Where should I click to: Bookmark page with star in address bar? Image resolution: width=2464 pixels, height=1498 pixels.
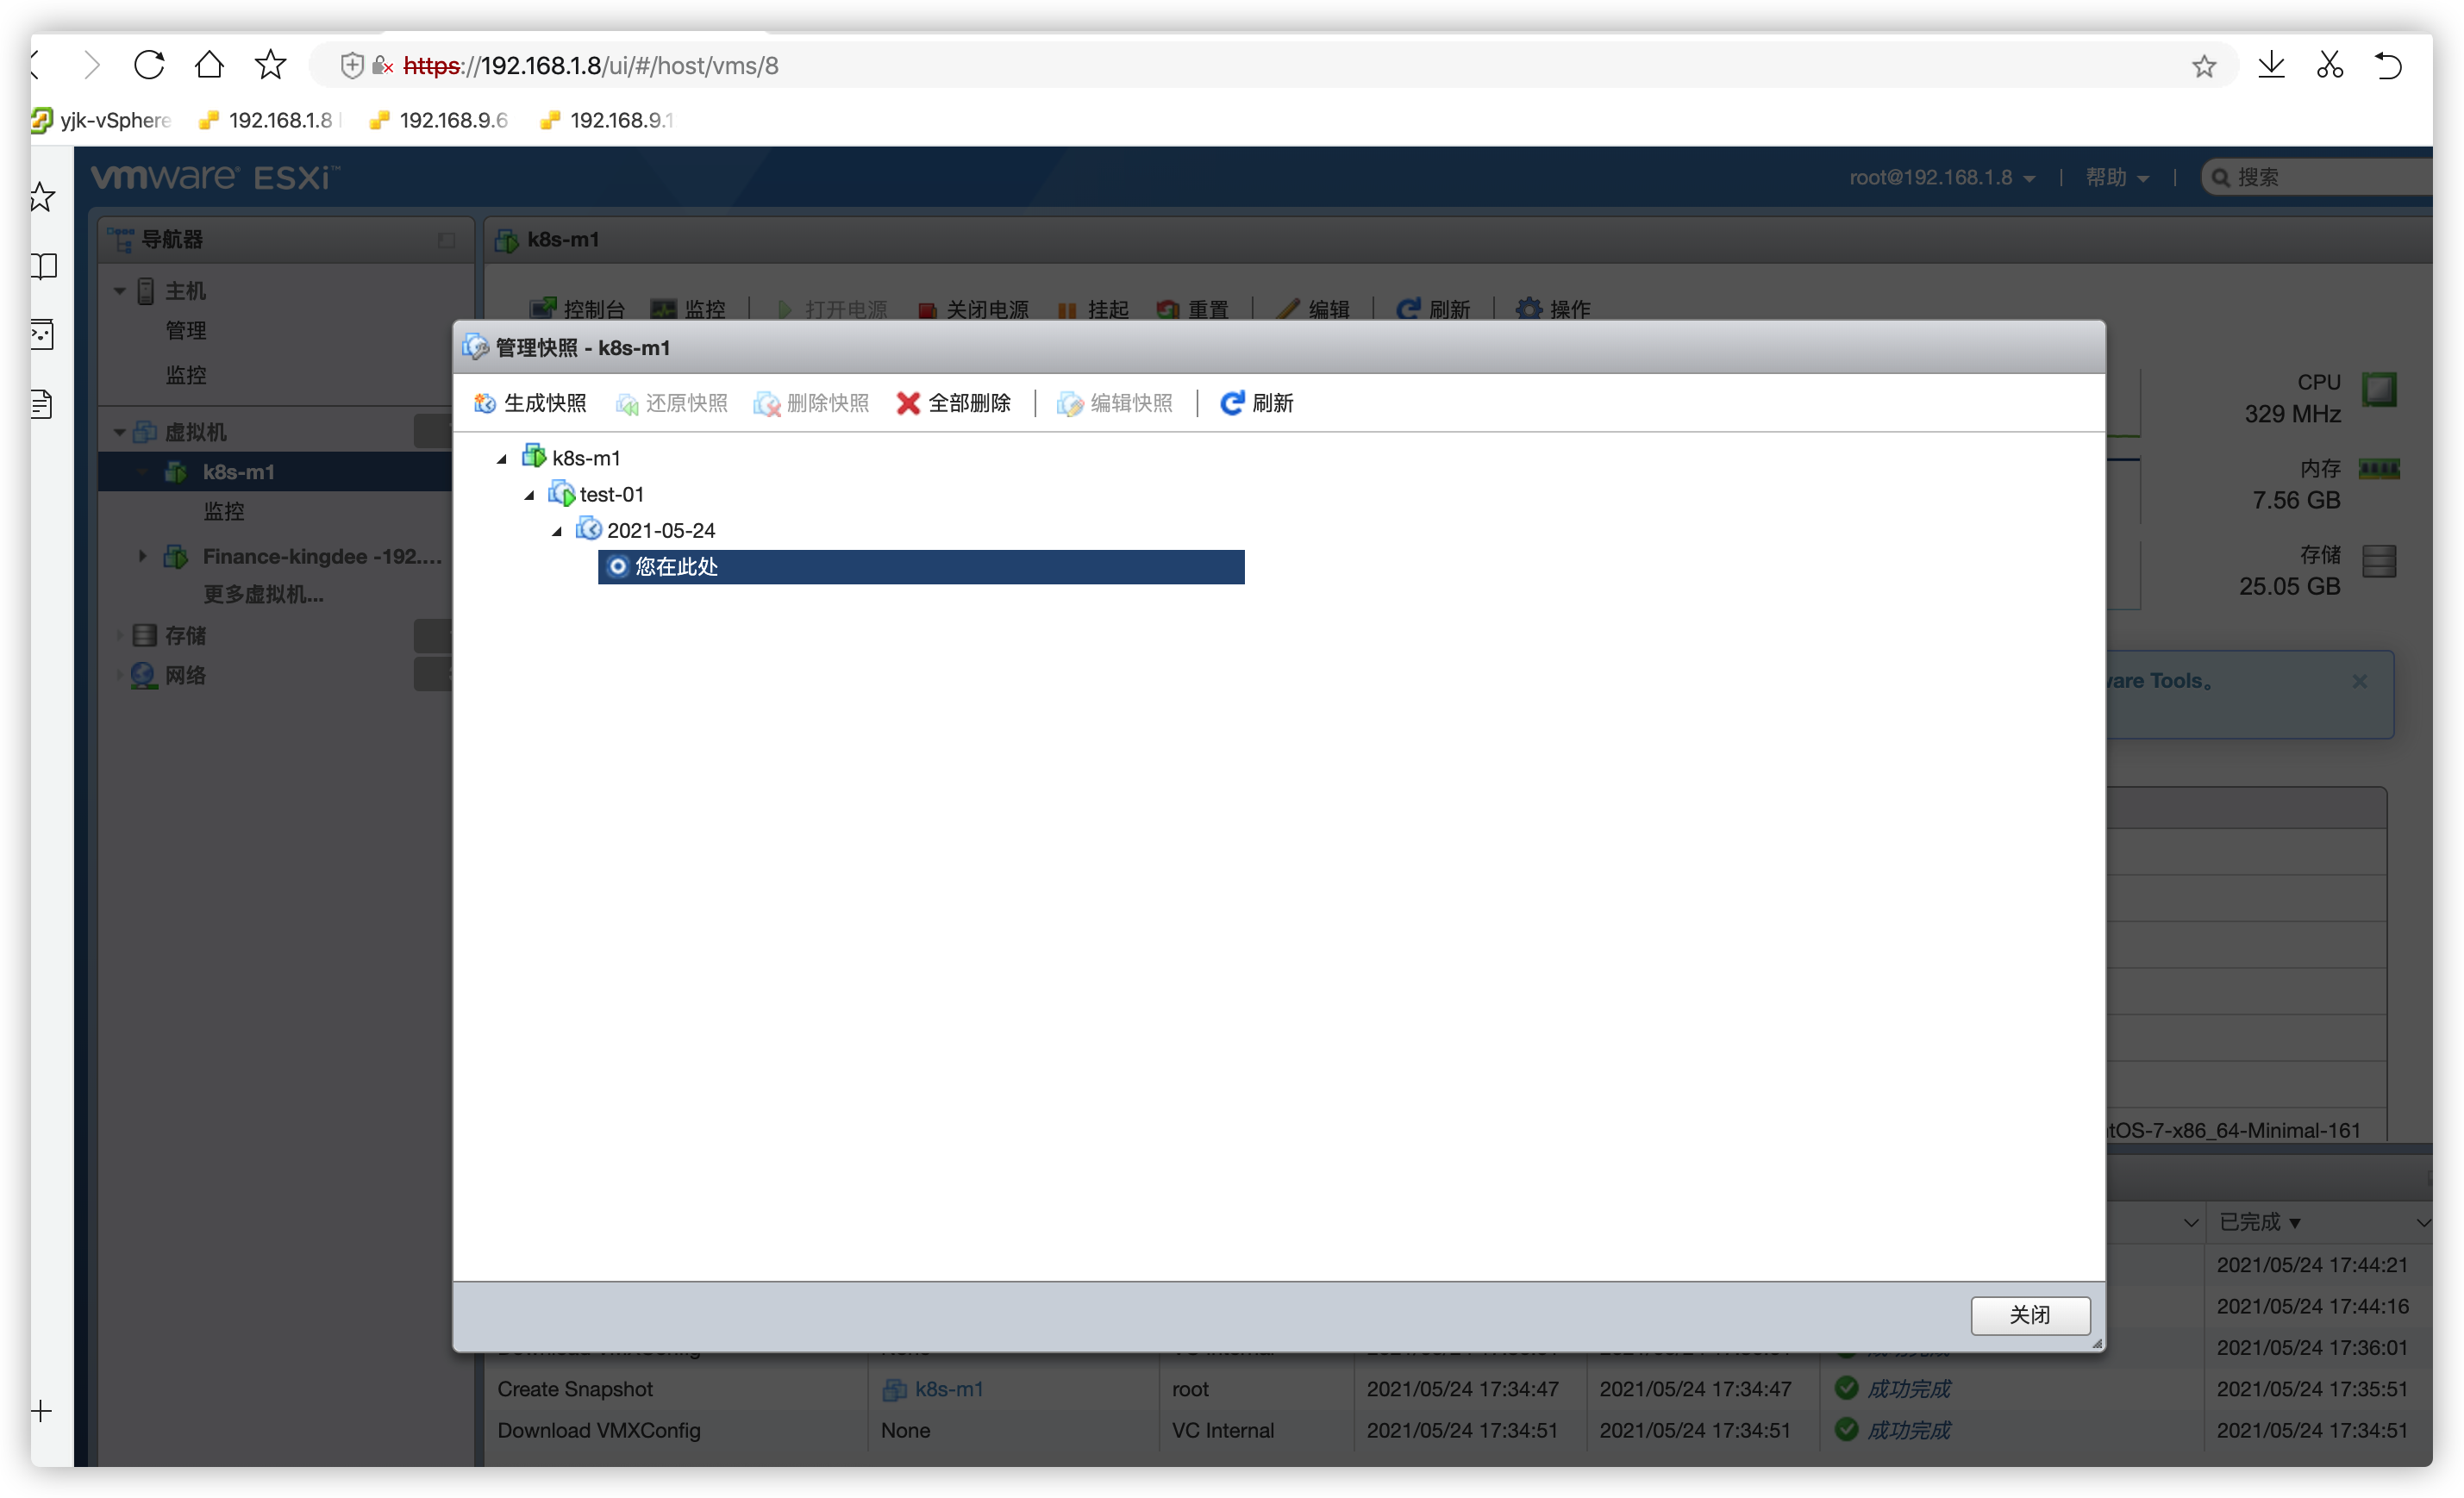tap(2204, 67)
